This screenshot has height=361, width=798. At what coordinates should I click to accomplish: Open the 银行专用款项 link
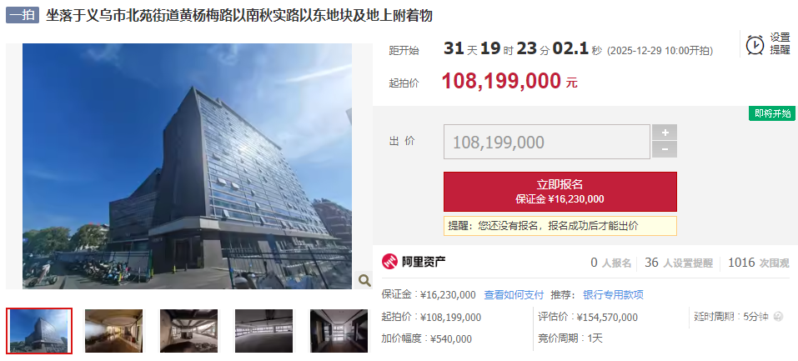tap(613, 295)
